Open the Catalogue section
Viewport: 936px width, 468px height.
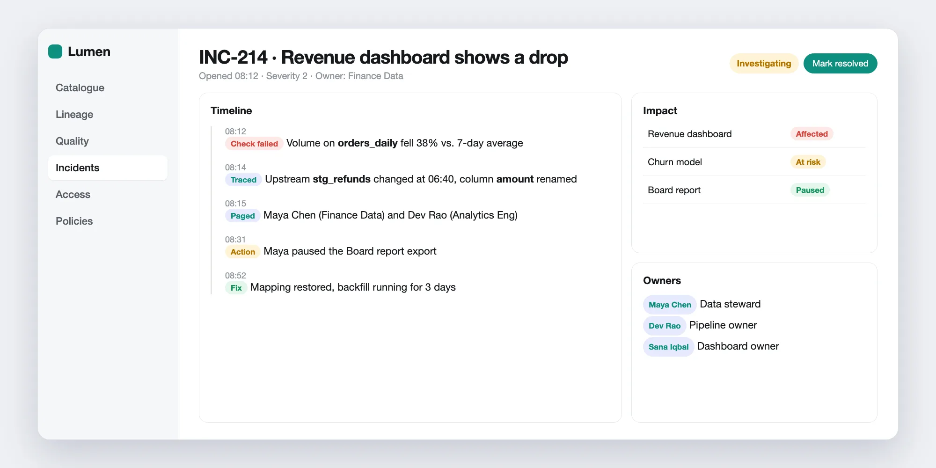coord(108,88)
